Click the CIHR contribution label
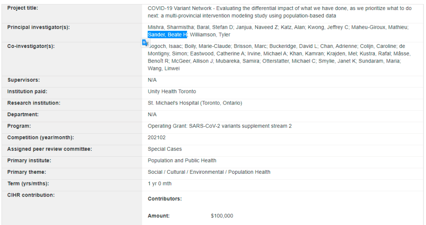 point(30,195)
